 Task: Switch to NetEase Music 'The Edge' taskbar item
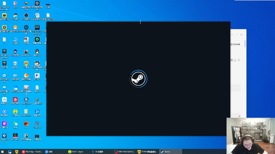point(32,152)
